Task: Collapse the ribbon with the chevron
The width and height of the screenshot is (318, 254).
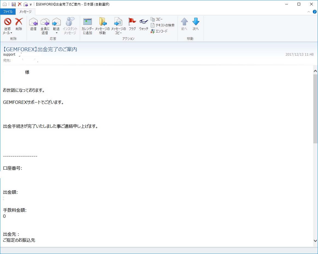Action: (x=309, y=12)
